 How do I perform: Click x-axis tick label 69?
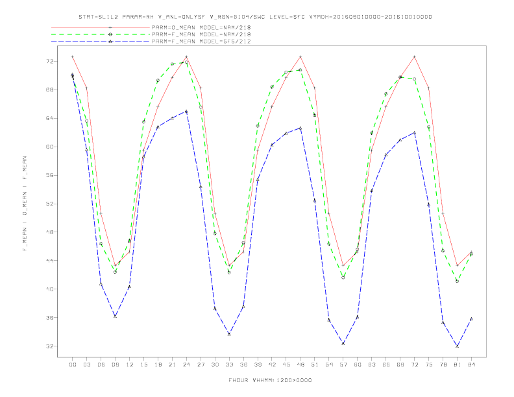pyautogui.click(x=400, y=365)
